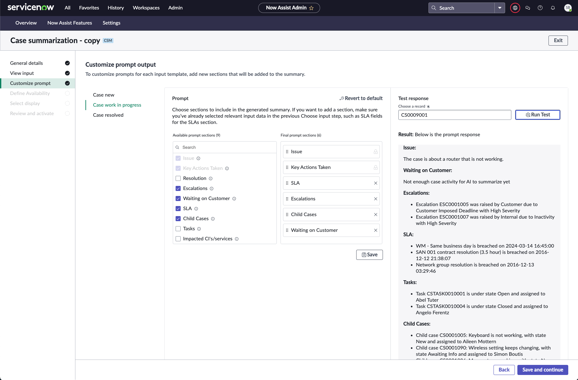Save the prompt sections with Save button
This screenshot has width=578, height=380.
(x=369, y=255)
